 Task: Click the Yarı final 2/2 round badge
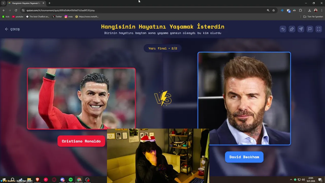(x=163, y=48)
